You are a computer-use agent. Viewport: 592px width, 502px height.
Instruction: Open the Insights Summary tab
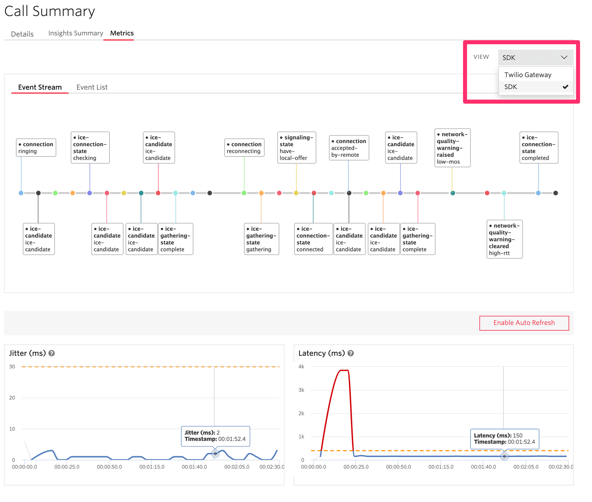tap(75, 33)
